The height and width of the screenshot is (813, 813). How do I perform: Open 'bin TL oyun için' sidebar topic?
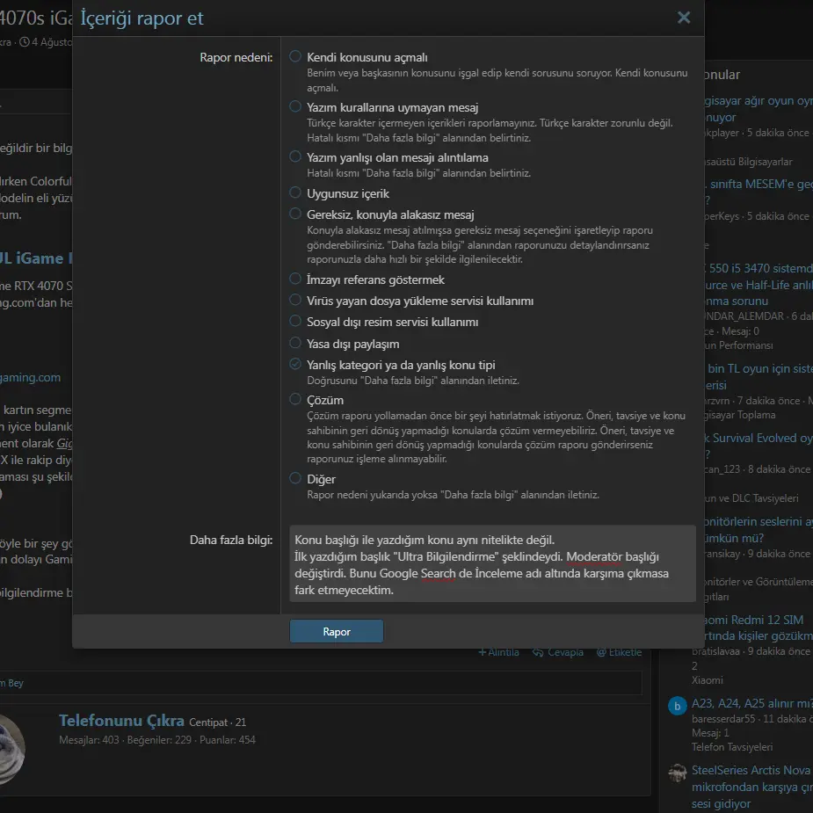[x=758, y=377]
